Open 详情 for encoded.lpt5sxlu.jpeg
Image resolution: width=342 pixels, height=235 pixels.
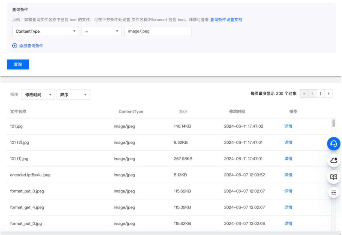pos(288,175)
